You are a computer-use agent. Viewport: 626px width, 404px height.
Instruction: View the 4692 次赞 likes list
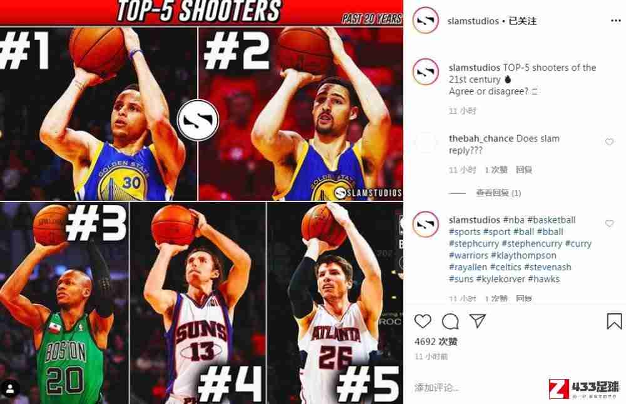(436, 342)
